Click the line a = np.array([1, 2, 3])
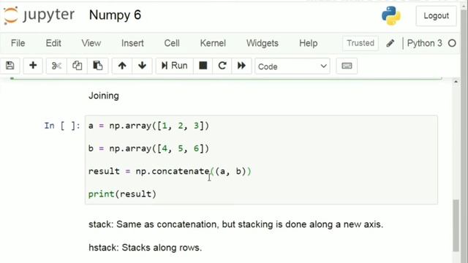 148,126
